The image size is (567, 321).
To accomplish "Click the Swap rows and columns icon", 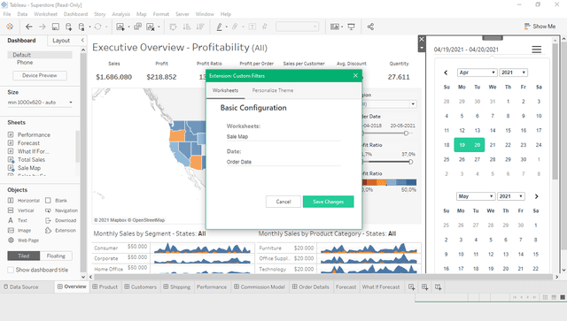I will pyautogui.click(x=174, y=27).
